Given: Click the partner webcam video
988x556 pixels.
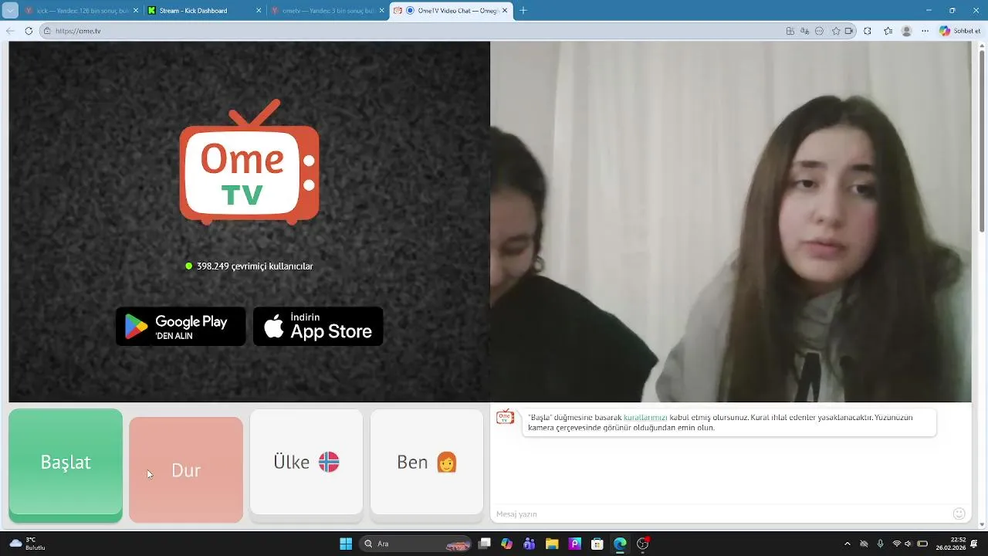Looking at the screenshot, I should click(730, 222).
